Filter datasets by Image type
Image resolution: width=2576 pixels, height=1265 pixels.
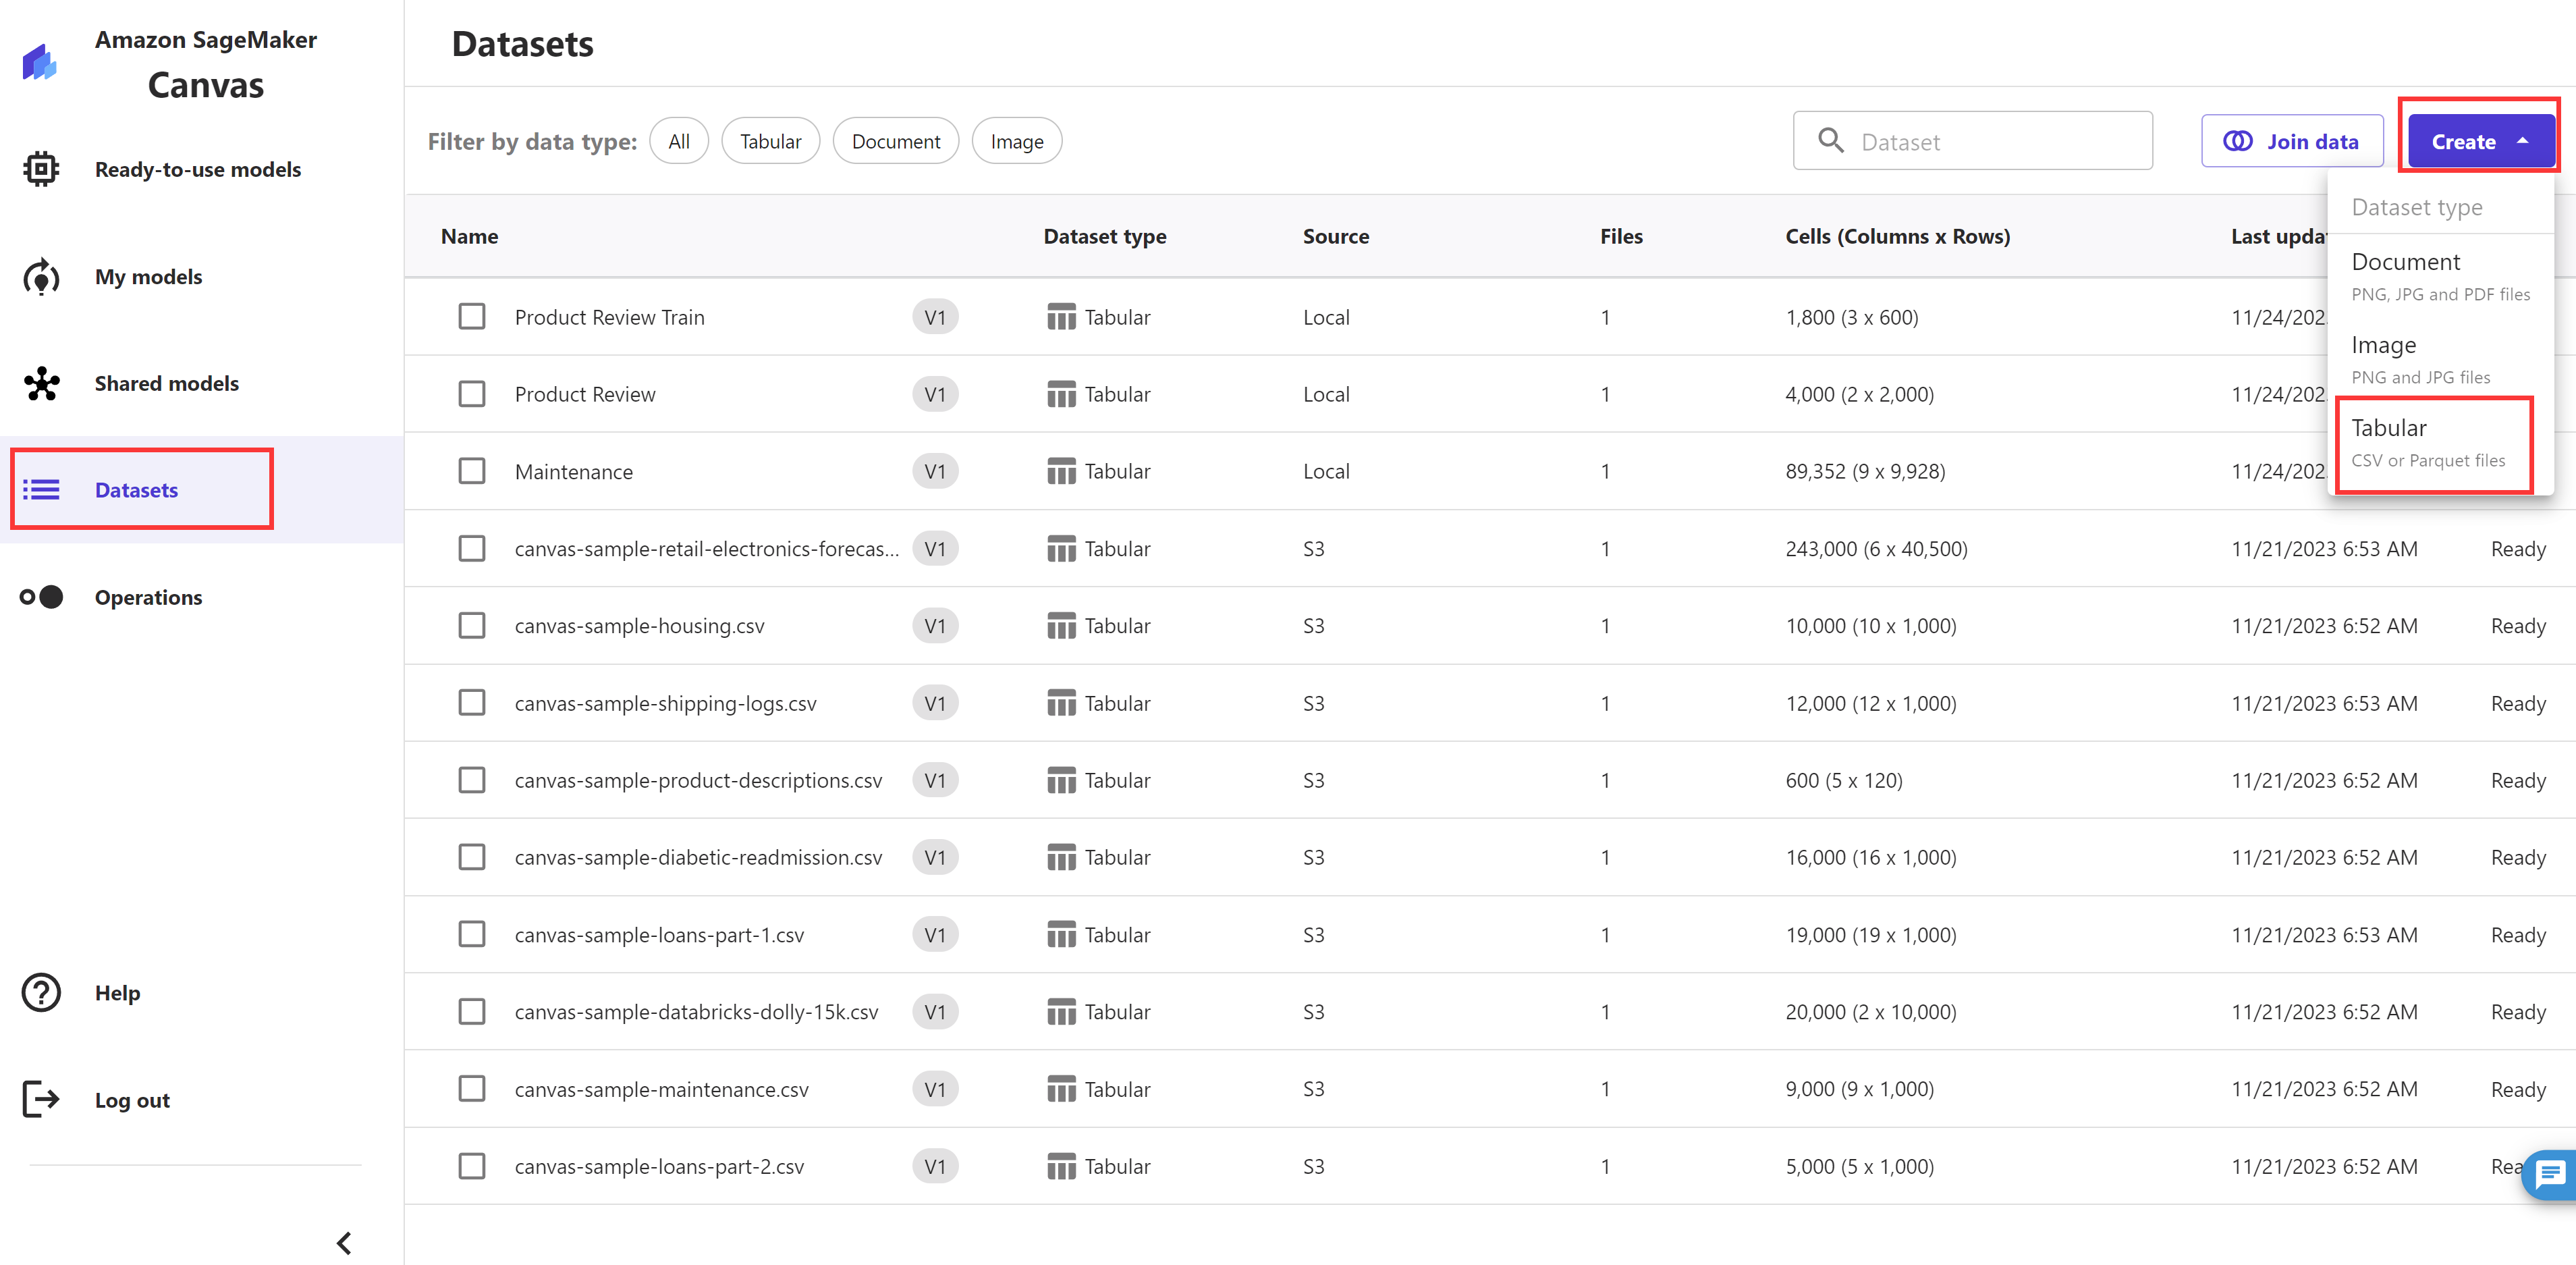pyautogui.click(x=1017, y=141)
